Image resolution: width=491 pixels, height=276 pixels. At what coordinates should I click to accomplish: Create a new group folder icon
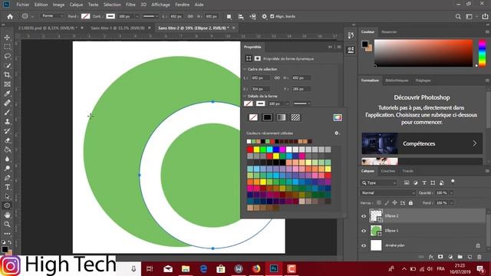pos(460,257)
